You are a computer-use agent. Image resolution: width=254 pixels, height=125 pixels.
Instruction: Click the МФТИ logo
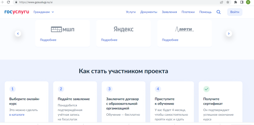(184, 29)
